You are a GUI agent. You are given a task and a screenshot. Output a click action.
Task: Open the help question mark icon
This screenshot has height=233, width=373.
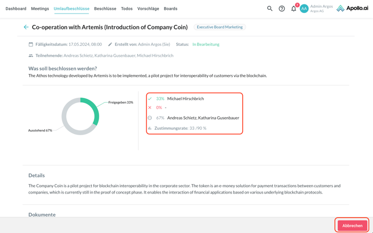tap(282, 9)
